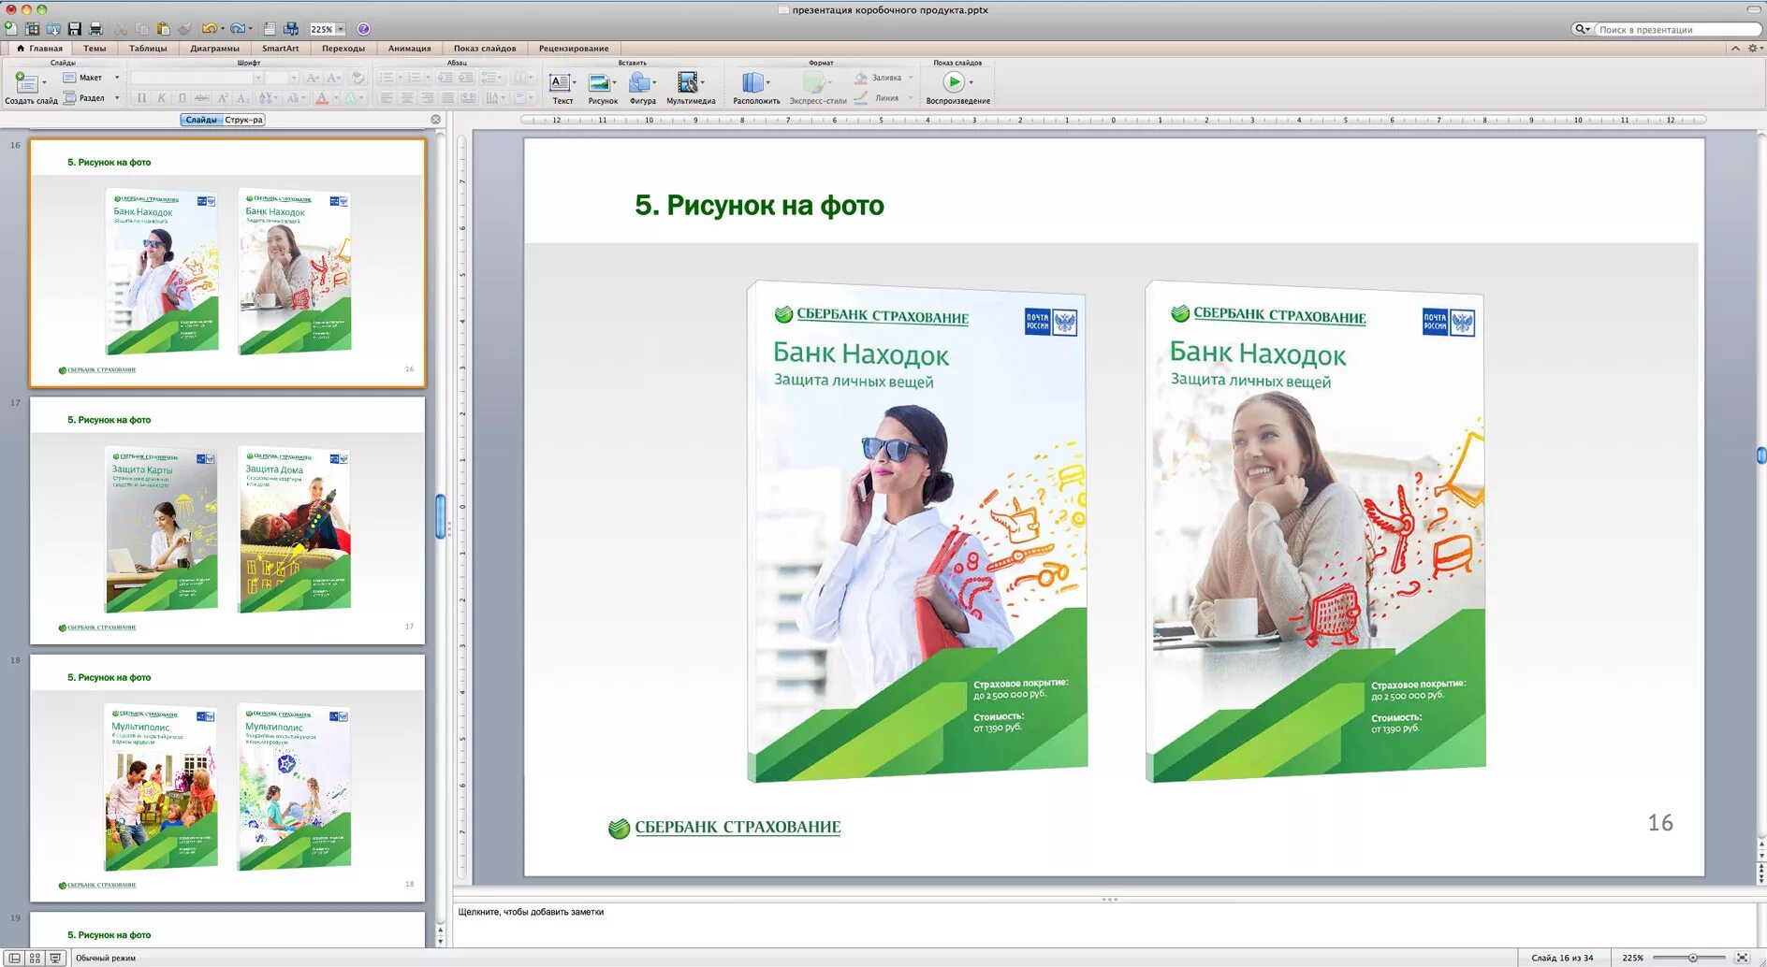Image resolution: width=1767 pixels, height=967 pixels.
Task: Open the Диаграммы ribbon tab
Action: click(214, 48)
